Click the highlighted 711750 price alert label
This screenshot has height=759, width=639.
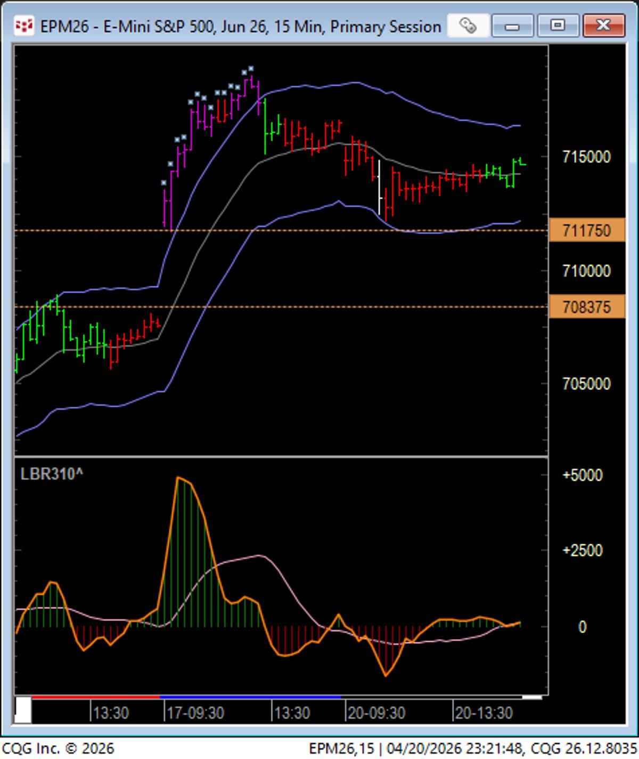[588, 230]
